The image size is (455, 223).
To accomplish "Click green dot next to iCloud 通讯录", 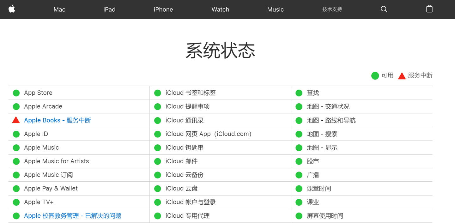I will click(x=158, y=120).
